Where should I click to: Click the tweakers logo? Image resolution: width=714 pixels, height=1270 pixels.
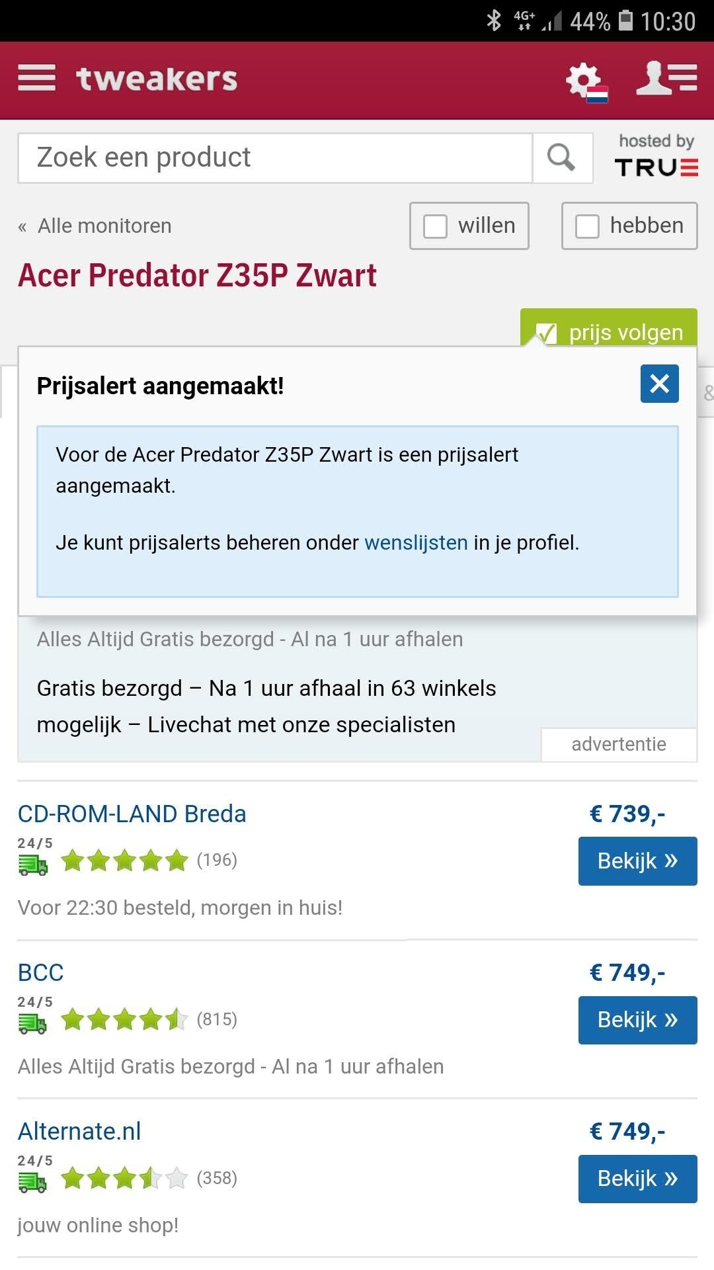point(157,79)
